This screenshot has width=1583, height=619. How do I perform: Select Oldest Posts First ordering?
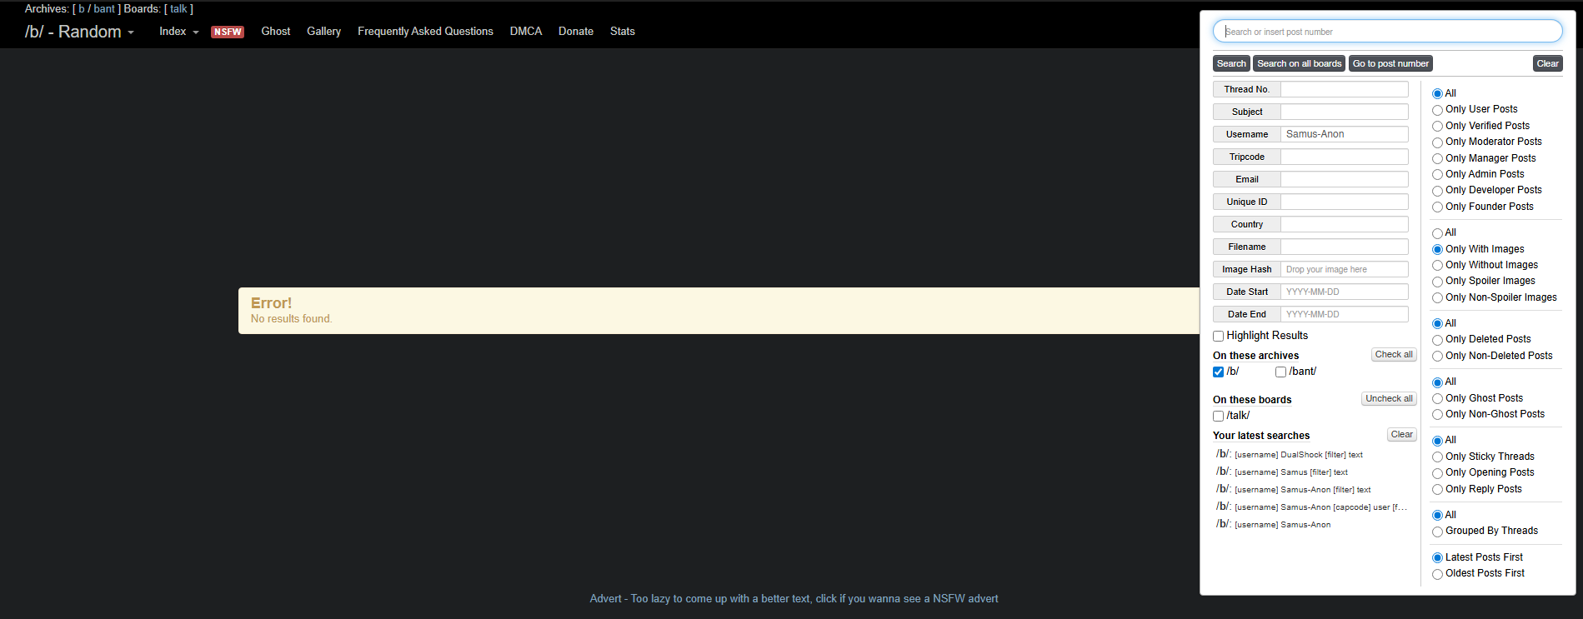click(1438, 574)
